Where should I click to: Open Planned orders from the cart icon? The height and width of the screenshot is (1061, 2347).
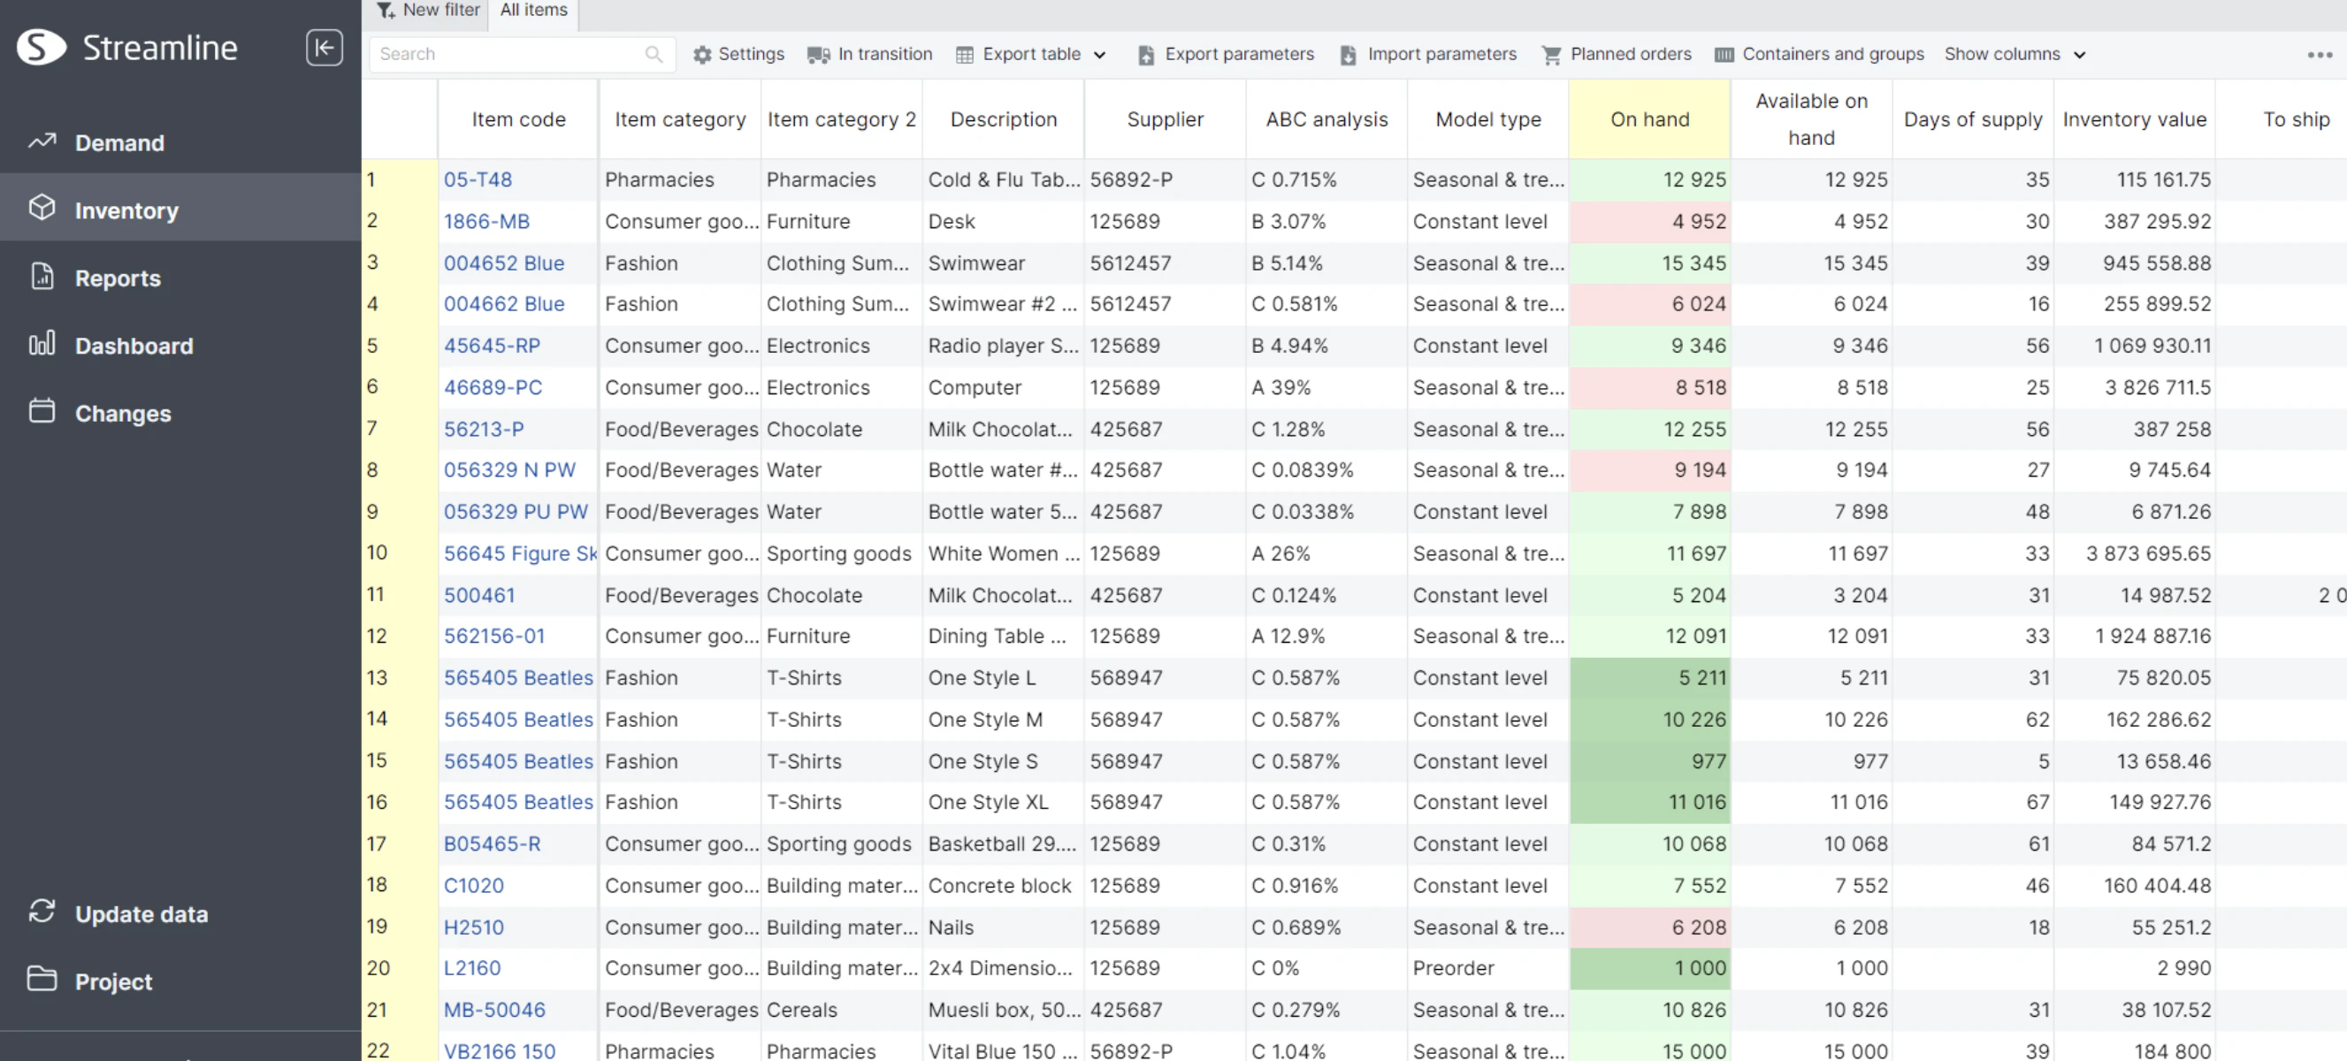[x=1551, y=55]
